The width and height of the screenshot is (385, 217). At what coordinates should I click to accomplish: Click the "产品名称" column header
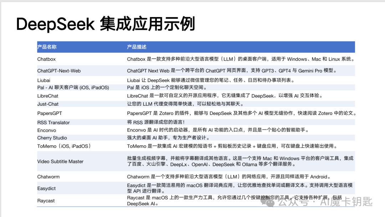tap(47, 47)
